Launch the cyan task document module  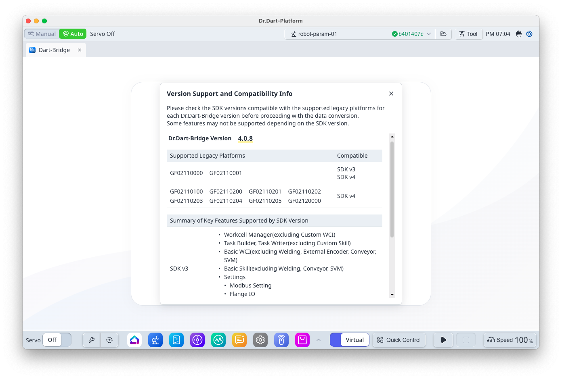click(x=176, y=340)
